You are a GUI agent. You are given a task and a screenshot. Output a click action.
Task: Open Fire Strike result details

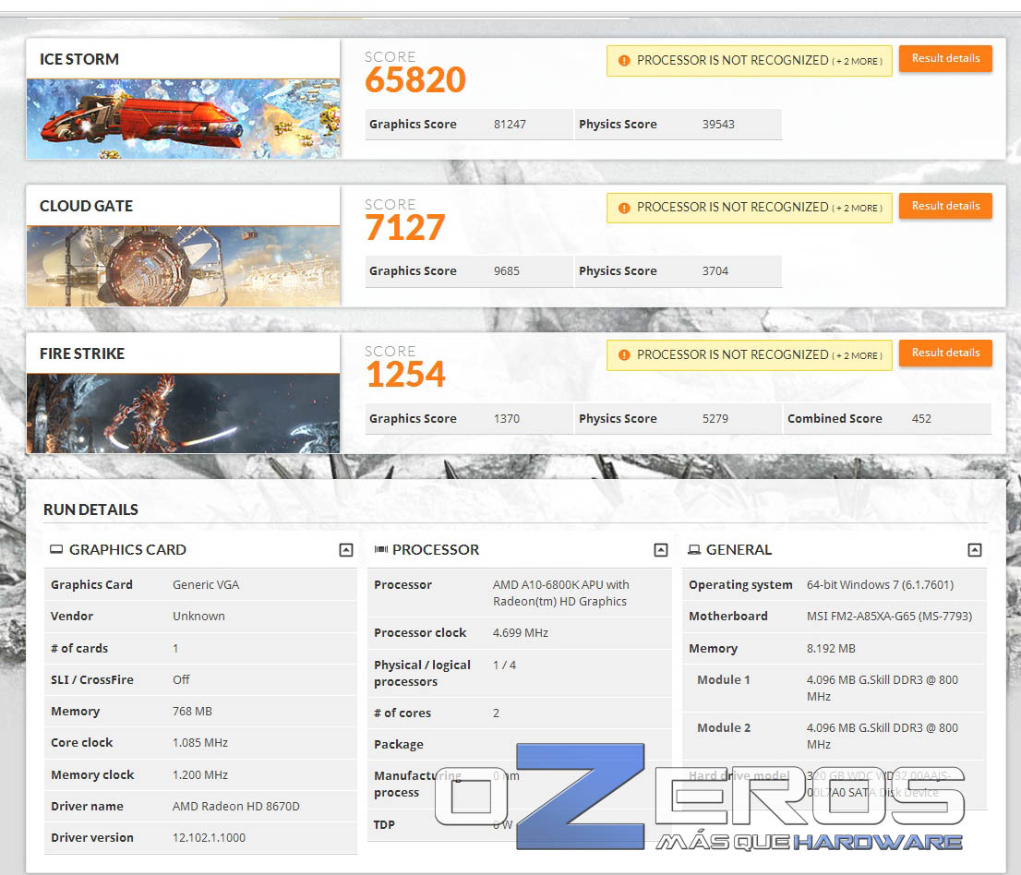click(945, 353)
